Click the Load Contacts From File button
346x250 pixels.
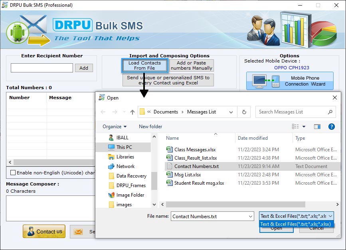pyautogui.click(x=144, y=66)
